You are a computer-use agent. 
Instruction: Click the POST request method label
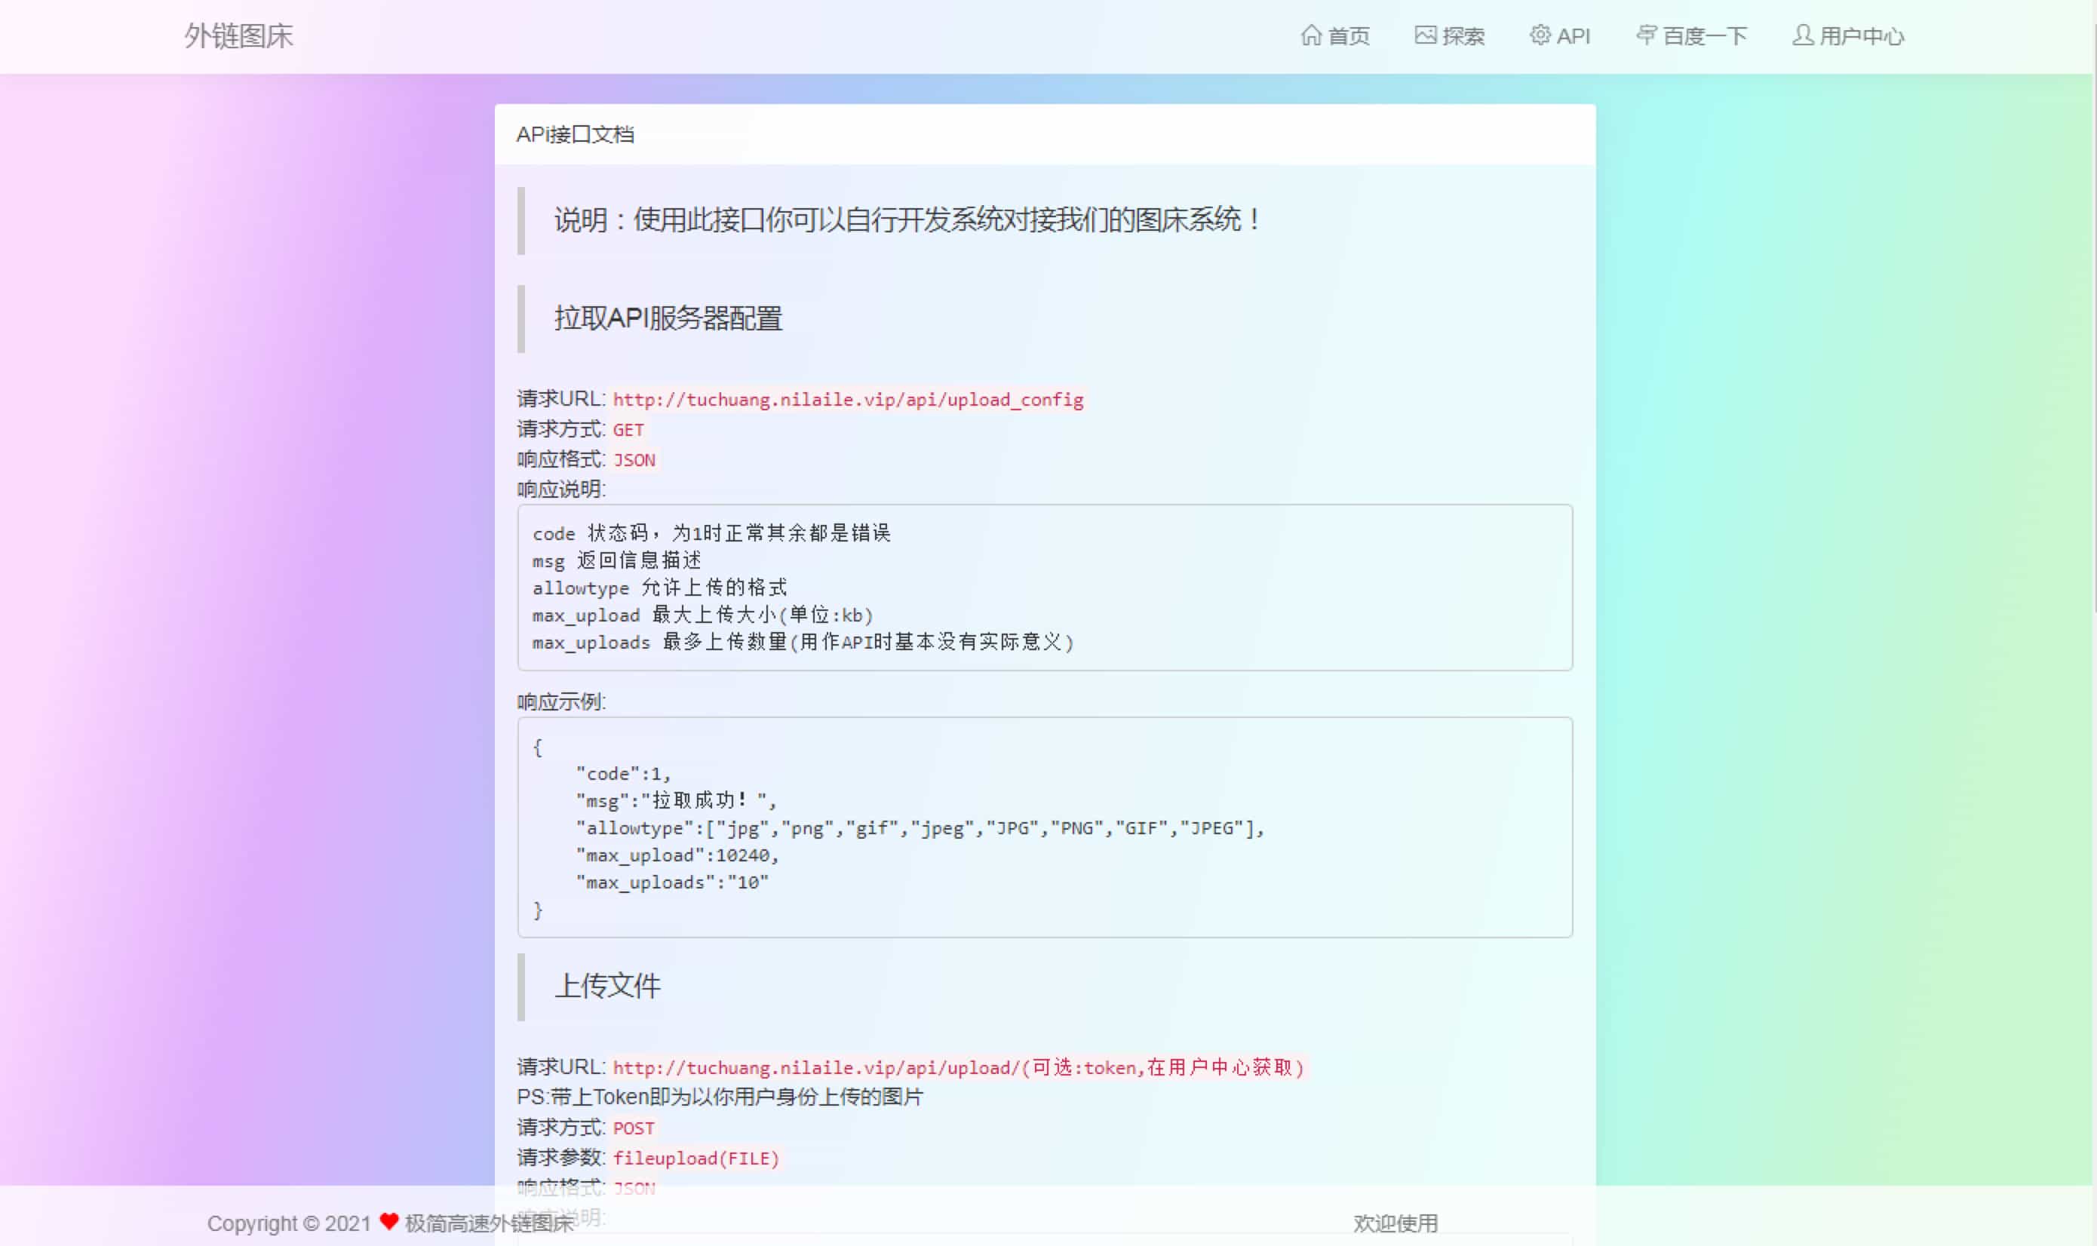pyautogui.click(x=634, y=1128)
